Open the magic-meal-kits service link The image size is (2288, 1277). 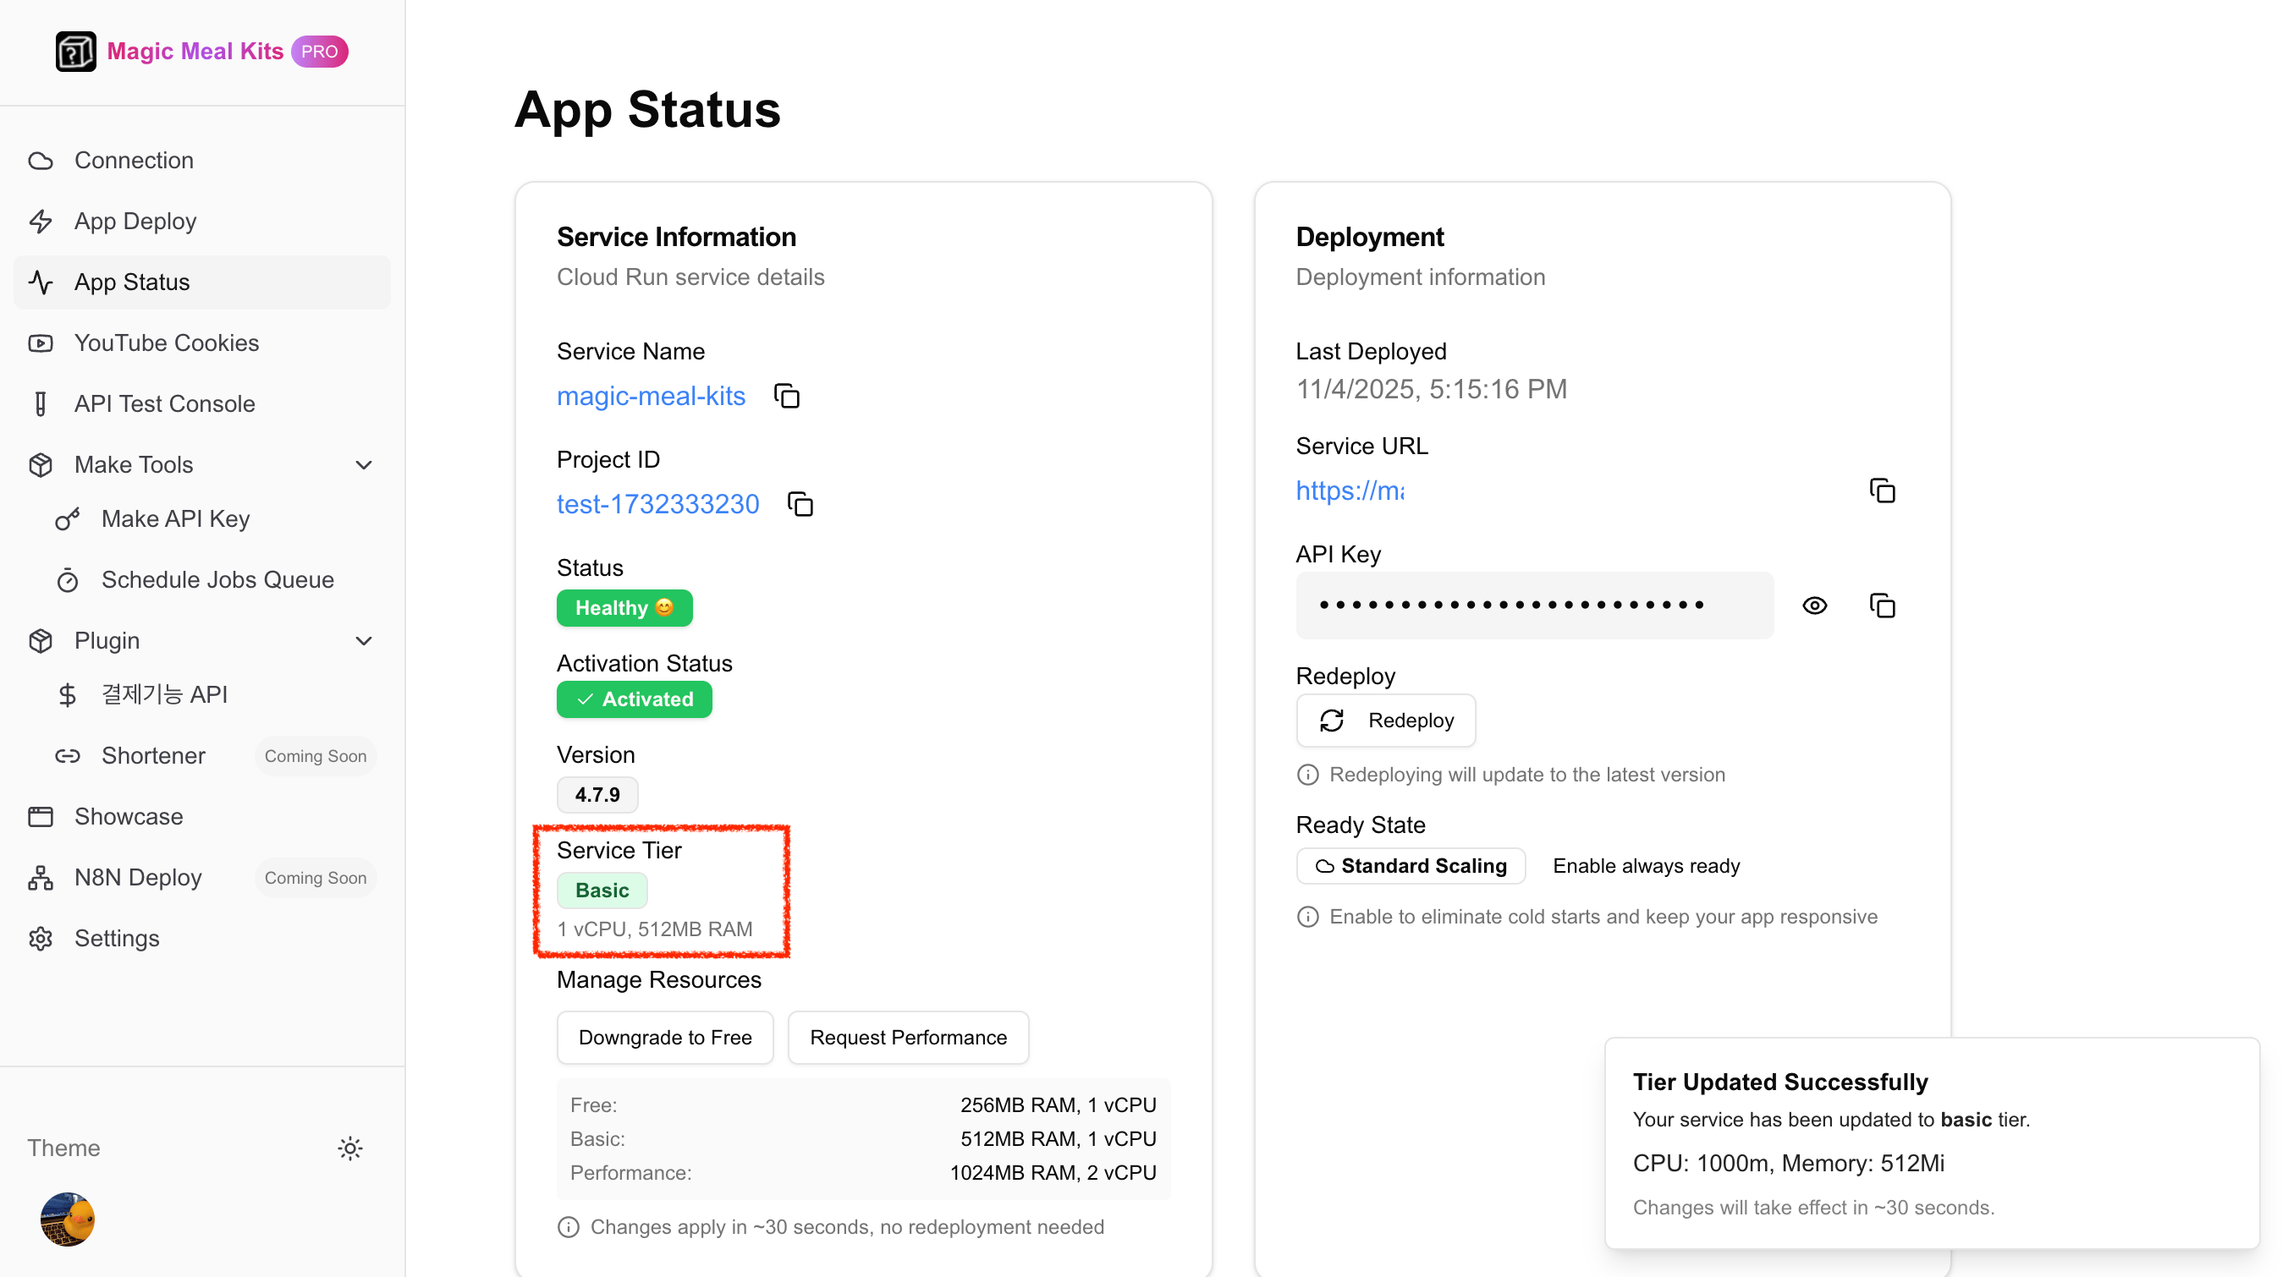[651, 396]
